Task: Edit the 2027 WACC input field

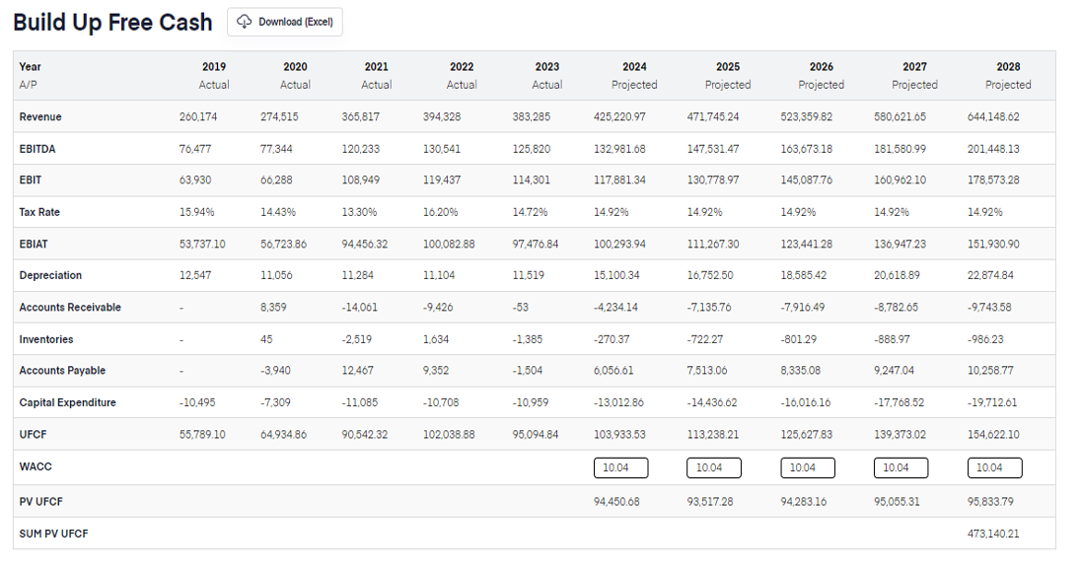Action: [901, 466]
